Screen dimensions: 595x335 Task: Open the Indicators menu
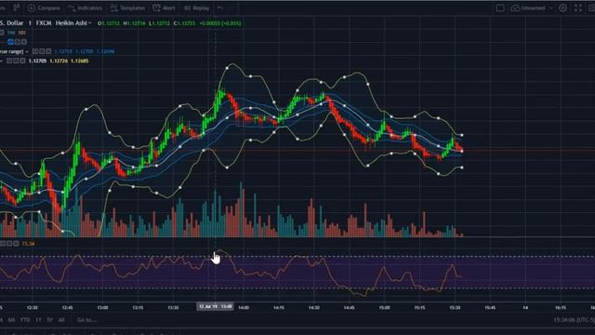point(85,8)
